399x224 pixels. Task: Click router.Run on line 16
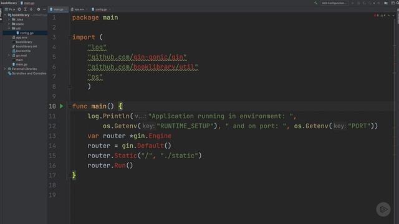click(107, 166)
